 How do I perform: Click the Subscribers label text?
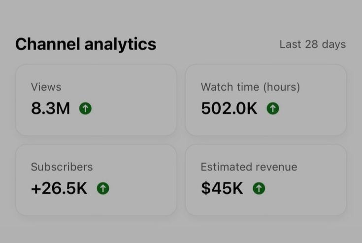pyautogui.click(x=62, y=167)
